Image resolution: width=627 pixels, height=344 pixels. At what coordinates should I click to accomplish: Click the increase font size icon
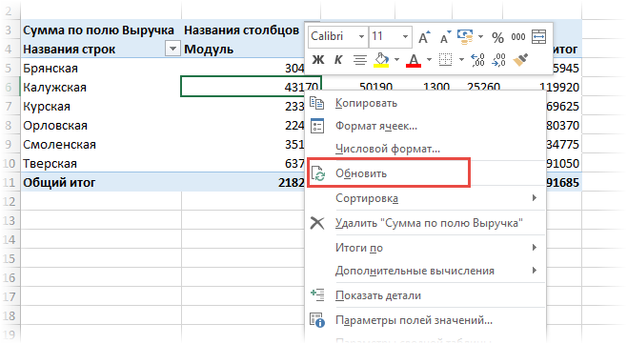[x=424, y=37]
